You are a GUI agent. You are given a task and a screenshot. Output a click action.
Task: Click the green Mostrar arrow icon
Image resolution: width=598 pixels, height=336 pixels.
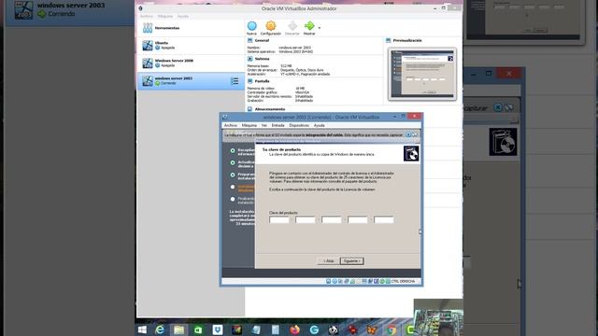pyautogui.click(x=309, y=26)
